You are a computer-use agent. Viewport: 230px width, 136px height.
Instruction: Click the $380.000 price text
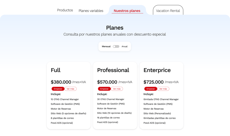point(61,82)
